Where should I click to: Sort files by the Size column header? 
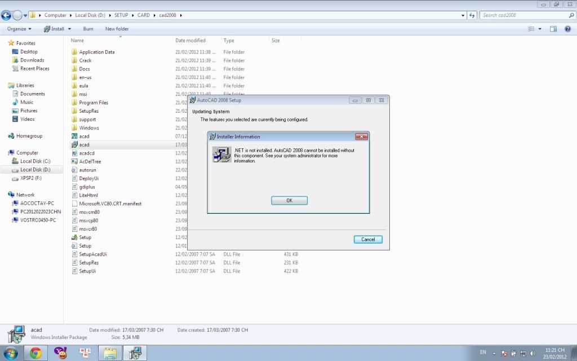tap(285, 41)
